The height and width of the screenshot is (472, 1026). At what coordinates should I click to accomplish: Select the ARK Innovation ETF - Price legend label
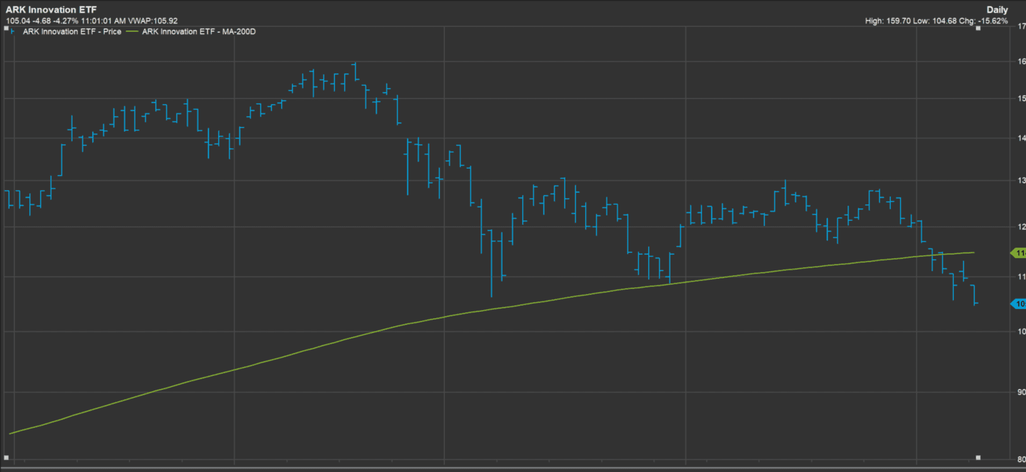[72, 32]
